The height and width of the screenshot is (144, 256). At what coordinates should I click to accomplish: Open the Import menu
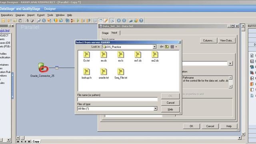click(31, 15)
